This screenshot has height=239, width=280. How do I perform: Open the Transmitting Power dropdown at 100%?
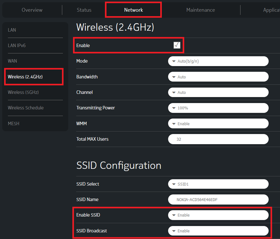pos(218,108)
